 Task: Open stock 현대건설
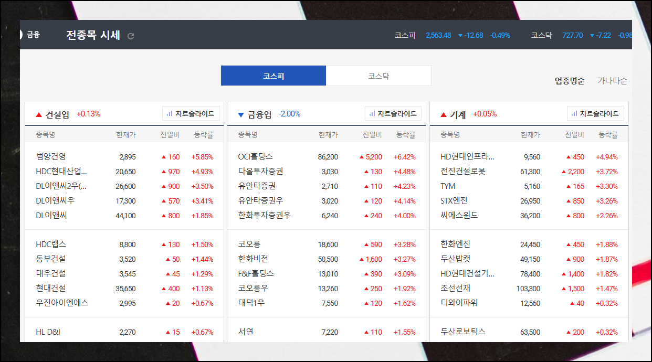pyautogui.click(x=51, y=289)
